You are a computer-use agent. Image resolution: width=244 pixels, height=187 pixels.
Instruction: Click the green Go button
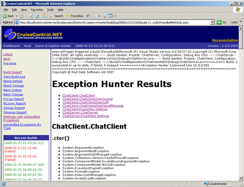(222, 22)
